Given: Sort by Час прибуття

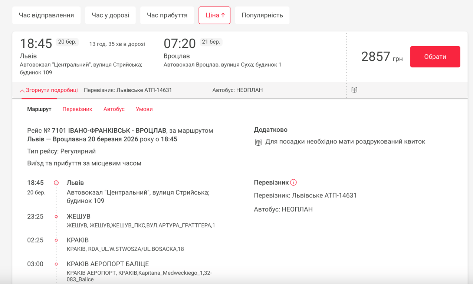Looking at the screenshot, I should tap(167, 15).
